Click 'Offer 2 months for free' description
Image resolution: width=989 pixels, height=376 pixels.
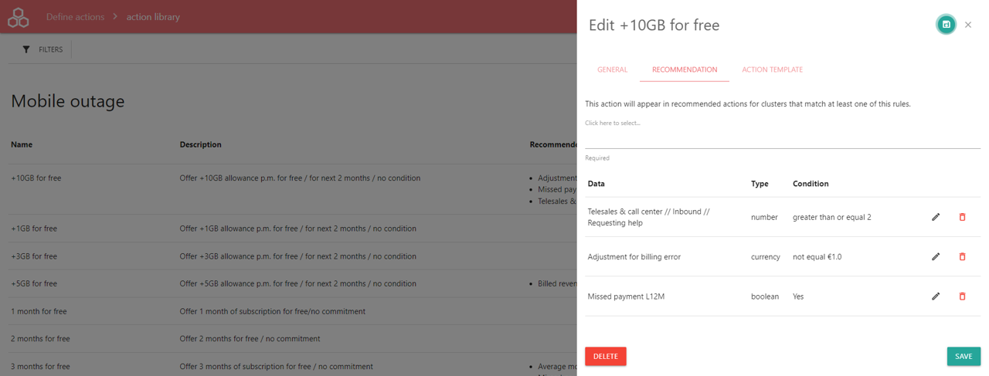click(250, 338)
